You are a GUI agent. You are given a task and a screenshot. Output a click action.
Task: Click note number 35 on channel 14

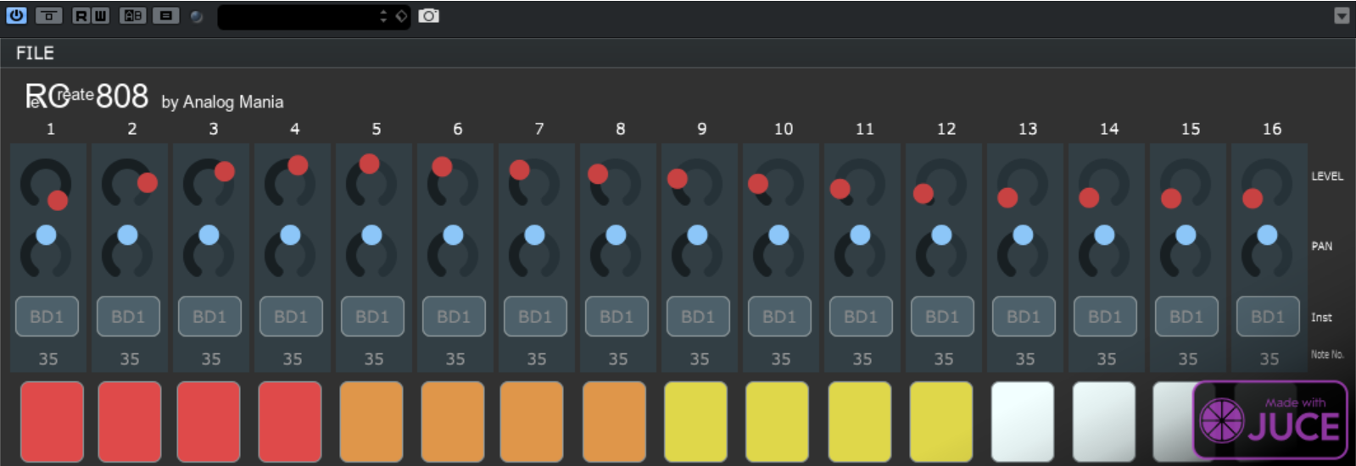pyautogui.click(x=1107, y=359)
